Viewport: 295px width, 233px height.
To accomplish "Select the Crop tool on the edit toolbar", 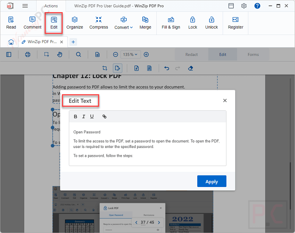I will point(105,68).
